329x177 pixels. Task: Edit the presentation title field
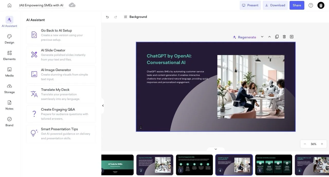pos(41,5)
